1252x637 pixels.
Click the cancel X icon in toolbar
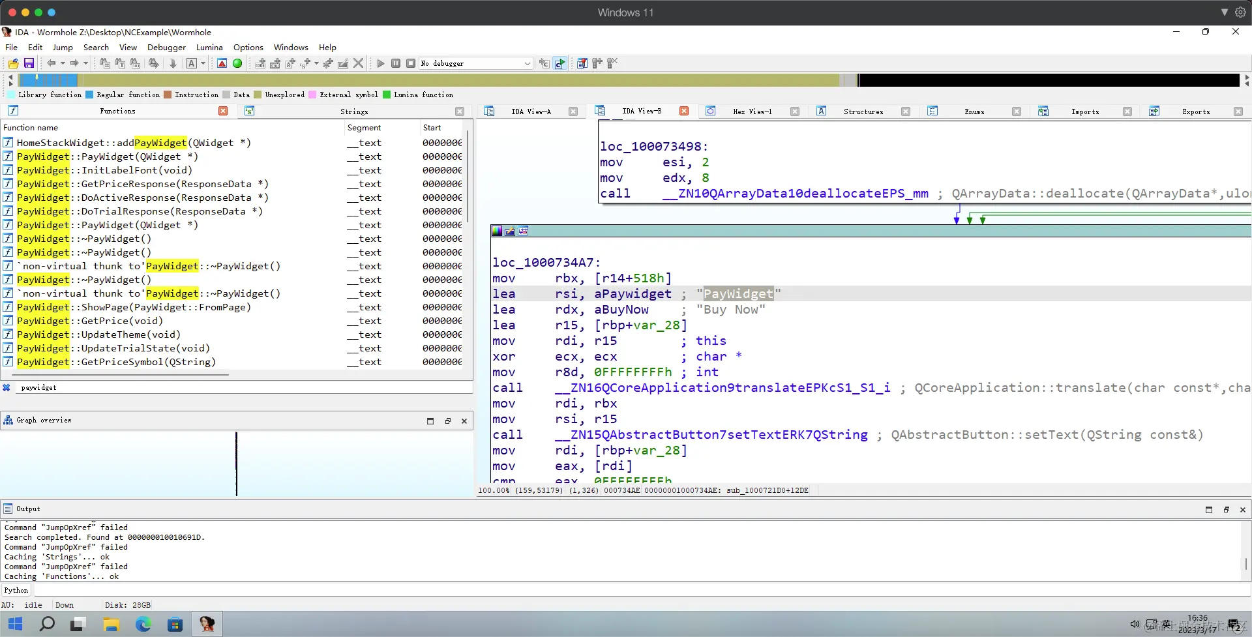358,63
